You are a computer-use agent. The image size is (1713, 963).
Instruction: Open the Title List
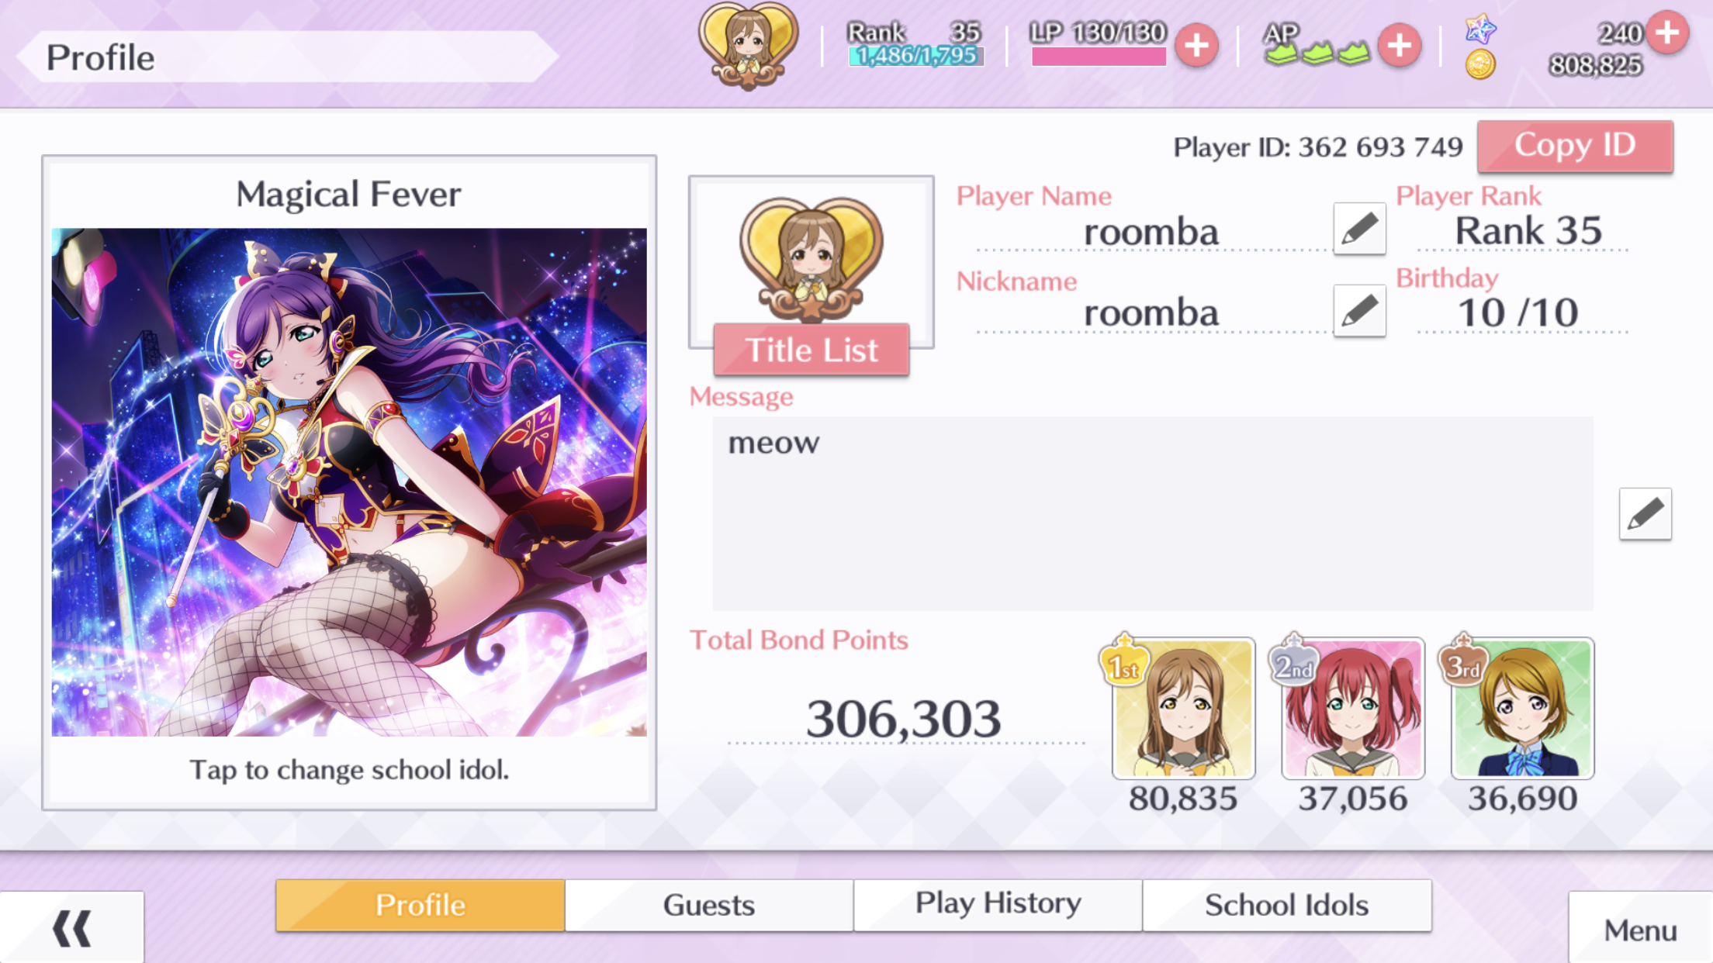click(x=812, y=350)
